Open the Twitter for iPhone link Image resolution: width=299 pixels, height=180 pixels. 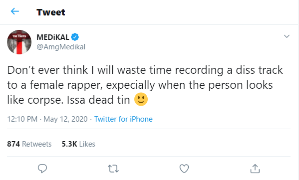[123, 119]
